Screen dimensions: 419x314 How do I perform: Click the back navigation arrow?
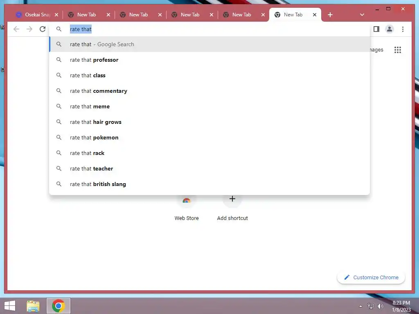click(x=16, y=29)
